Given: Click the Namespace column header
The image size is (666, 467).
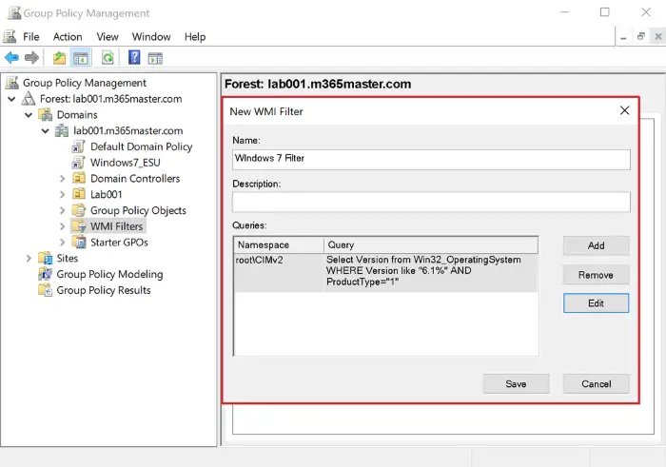Looking at the screenshot, I should click(x=279, y=245).
